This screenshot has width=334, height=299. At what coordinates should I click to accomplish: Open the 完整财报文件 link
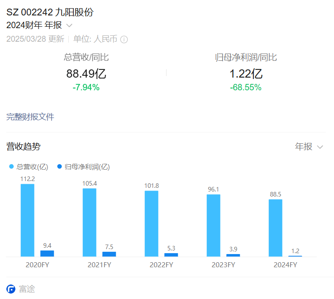tap(30, 117)
